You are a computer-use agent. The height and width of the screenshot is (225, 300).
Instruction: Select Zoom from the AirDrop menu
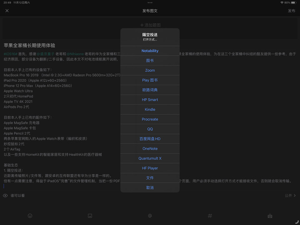(x=150, y=70)
